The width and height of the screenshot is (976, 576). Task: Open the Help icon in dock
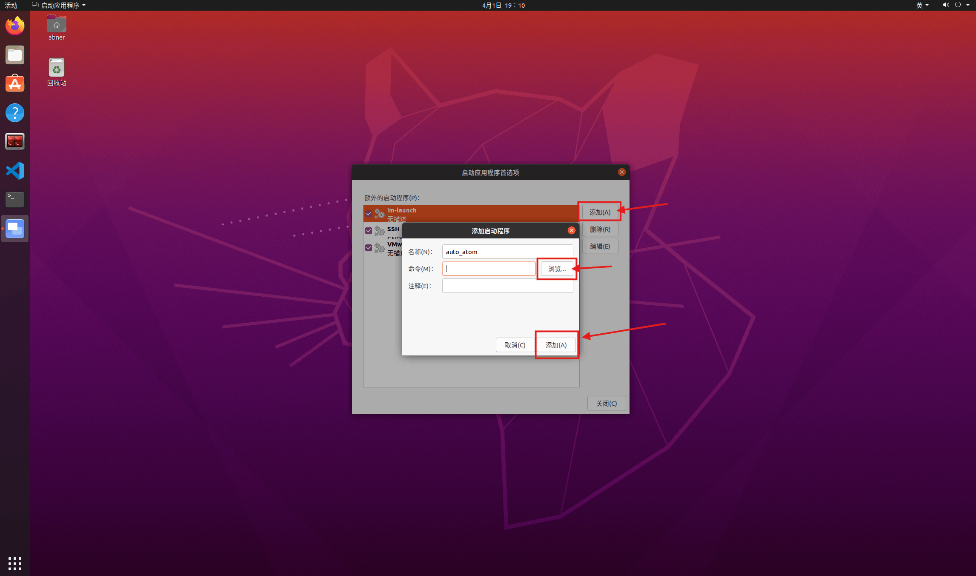pyautogui.click(x=15, y=113)
